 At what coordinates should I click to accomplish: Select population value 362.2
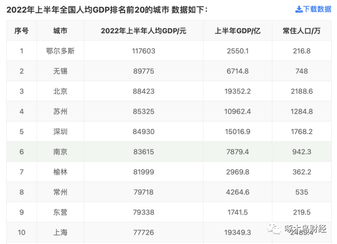click(x=302, y=172)
